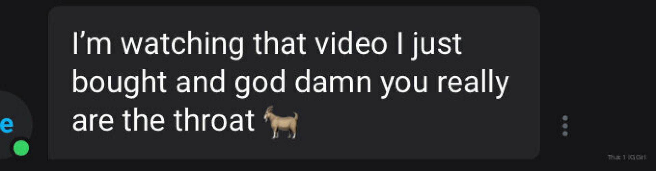Click the word "really" in the message
Image resolution: width=656 pixels, height=171 pixels.
[473, 83]
